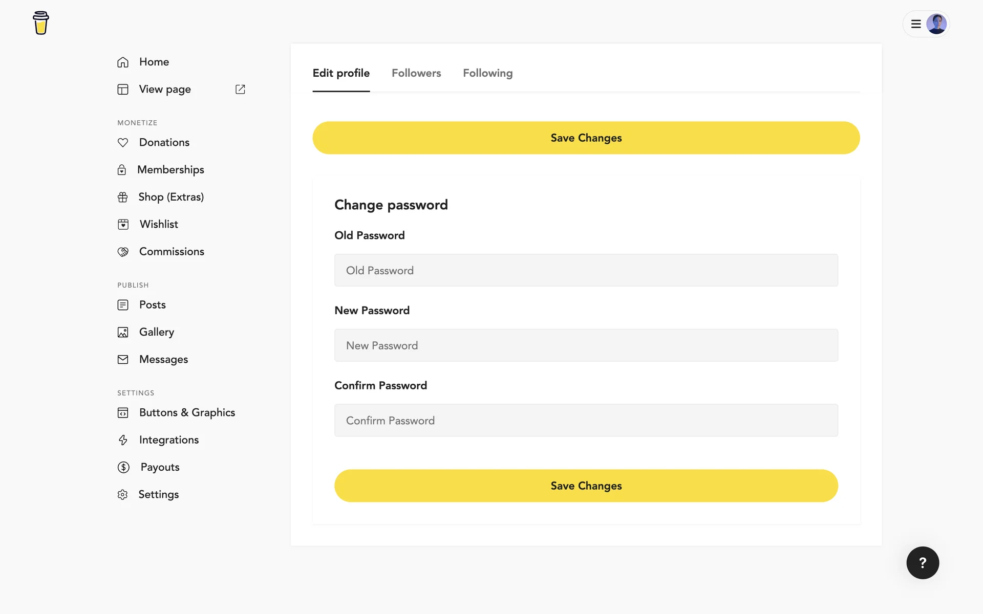Click the Shop (Extras) gift icon
This screenshot has width=983, height=614.
pos(123,197)
